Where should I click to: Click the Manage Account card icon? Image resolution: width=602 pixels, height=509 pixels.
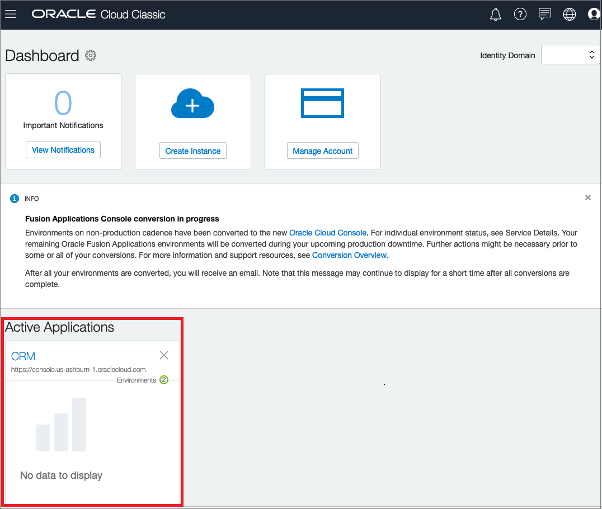[322, 103]
